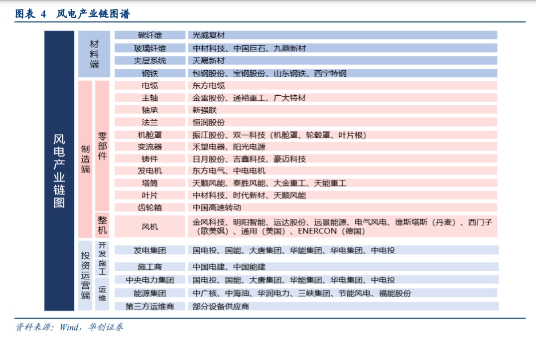Click the 东方电气、中电电机 row
The width and height of the screenshot is (536, 345).
pyautogui.click(x=343, y=171)
